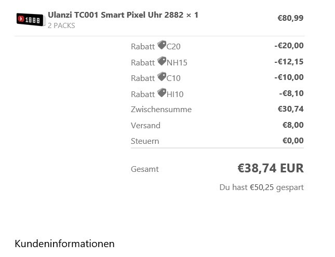Click the 2 PACKS variant label
335x257 pixels.
point(61,25)
